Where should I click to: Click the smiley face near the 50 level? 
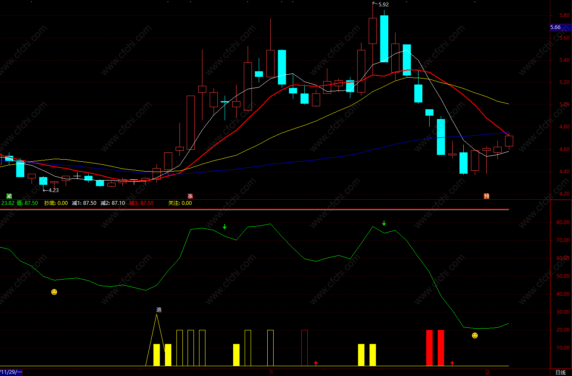54,292
